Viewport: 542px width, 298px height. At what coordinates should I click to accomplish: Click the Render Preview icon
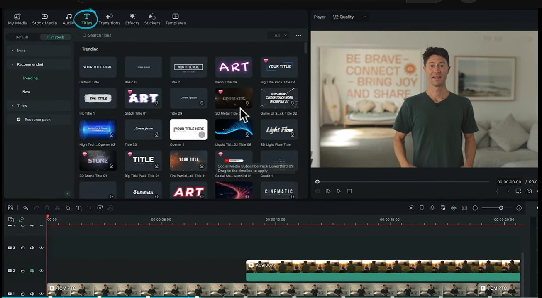(x=411, y=208)
